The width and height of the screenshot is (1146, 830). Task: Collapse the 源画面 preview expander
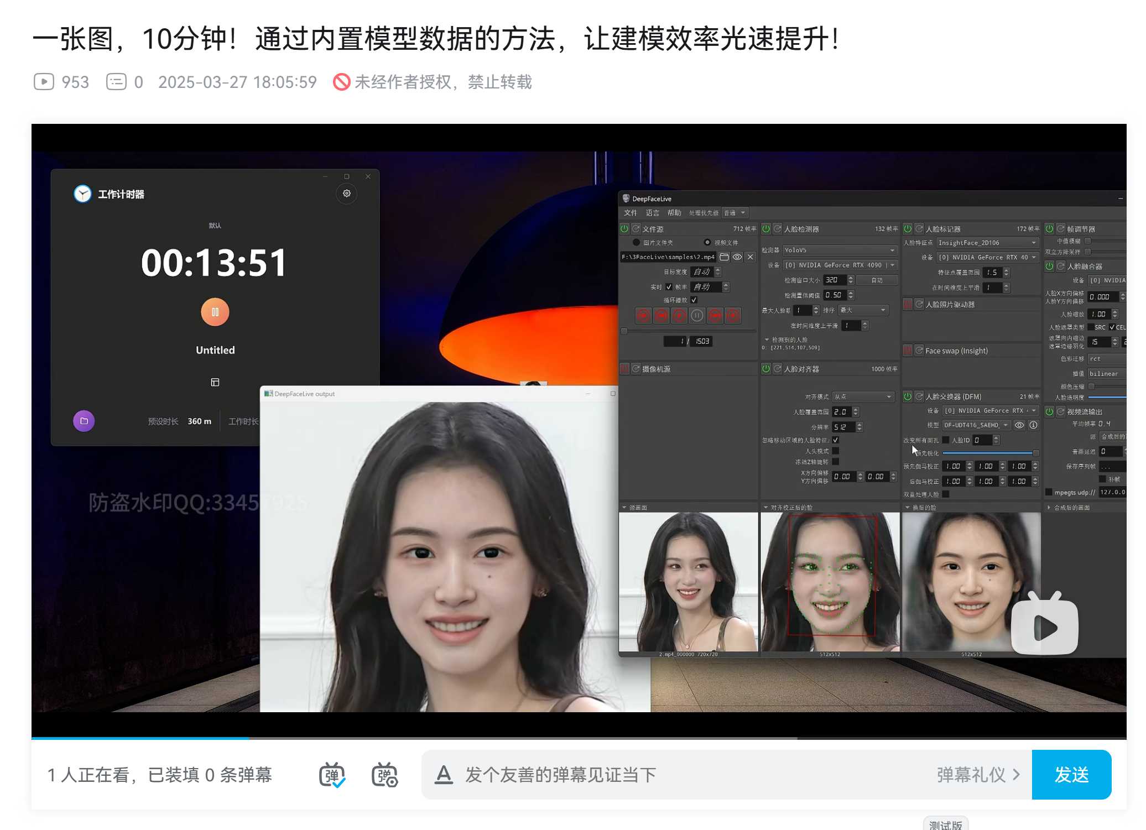624,507
